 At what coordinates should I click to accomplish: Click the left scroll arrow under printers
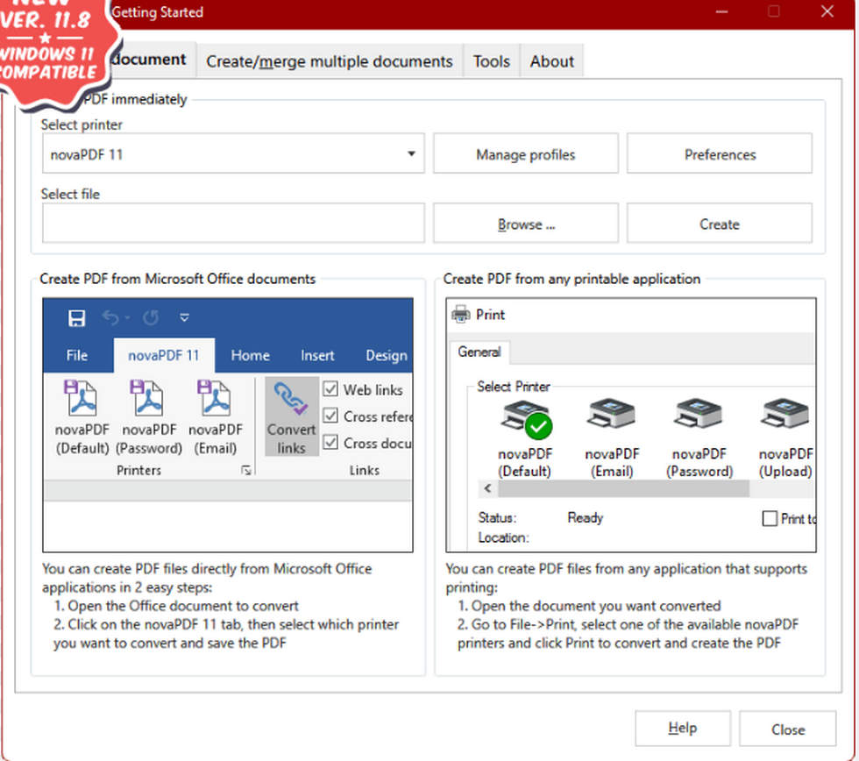pos(487,488)
